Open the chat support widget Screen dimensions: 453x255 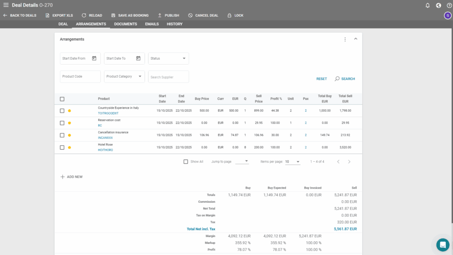442,244
